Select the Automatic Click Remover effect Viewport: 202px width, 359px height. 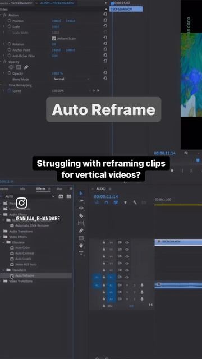33,225
